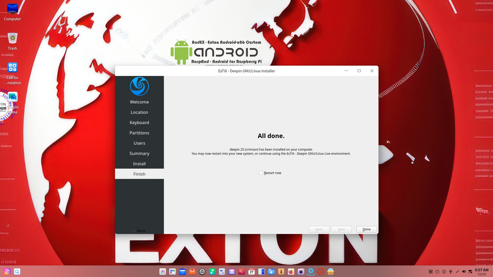
Task: Open the red Terminal dock icon
Action: click(242, 271)
